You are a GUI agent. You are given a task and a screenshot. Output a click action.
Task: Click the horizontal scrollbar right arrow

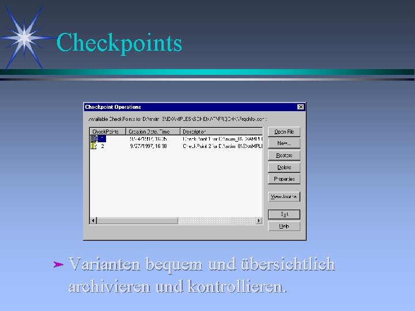point(259,221)
